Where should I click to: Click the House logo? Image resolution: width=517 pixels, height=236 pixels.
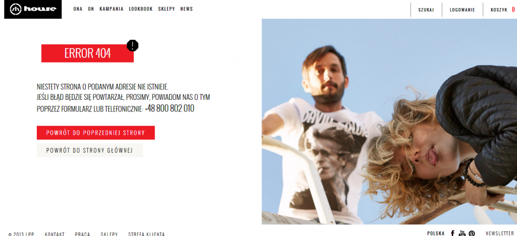coord(33,9)
